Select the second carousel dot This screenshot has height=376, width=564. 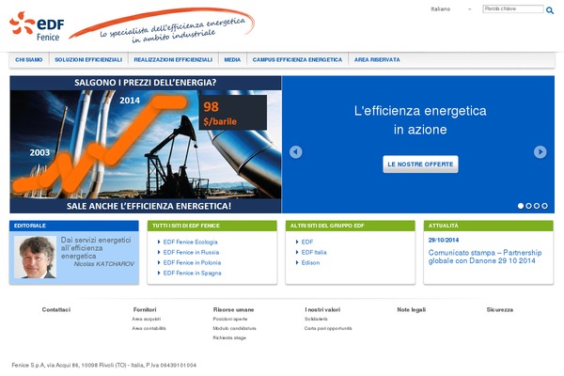(528, 206)
